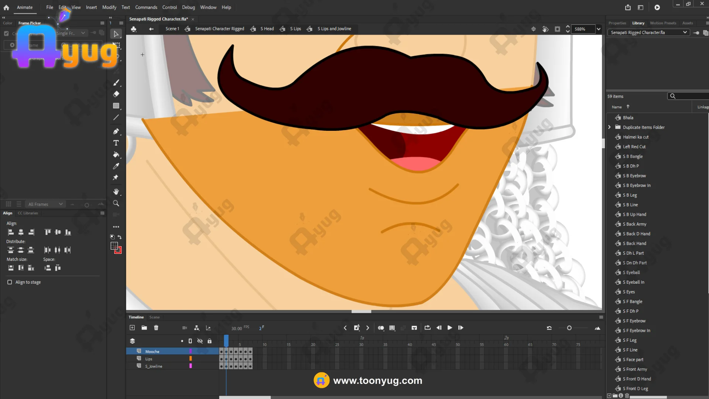Select the Rectangle tool

pyautogui.click(x=116, y=106)
